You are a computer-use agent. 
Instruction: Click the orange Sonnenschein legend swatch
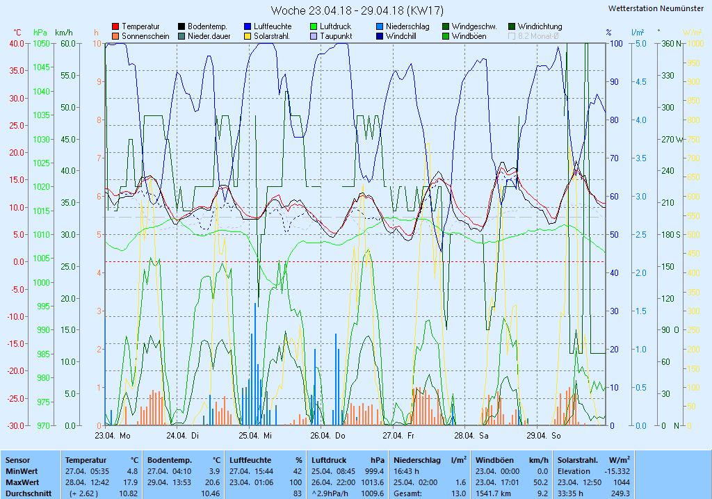(x=115, y=36)
